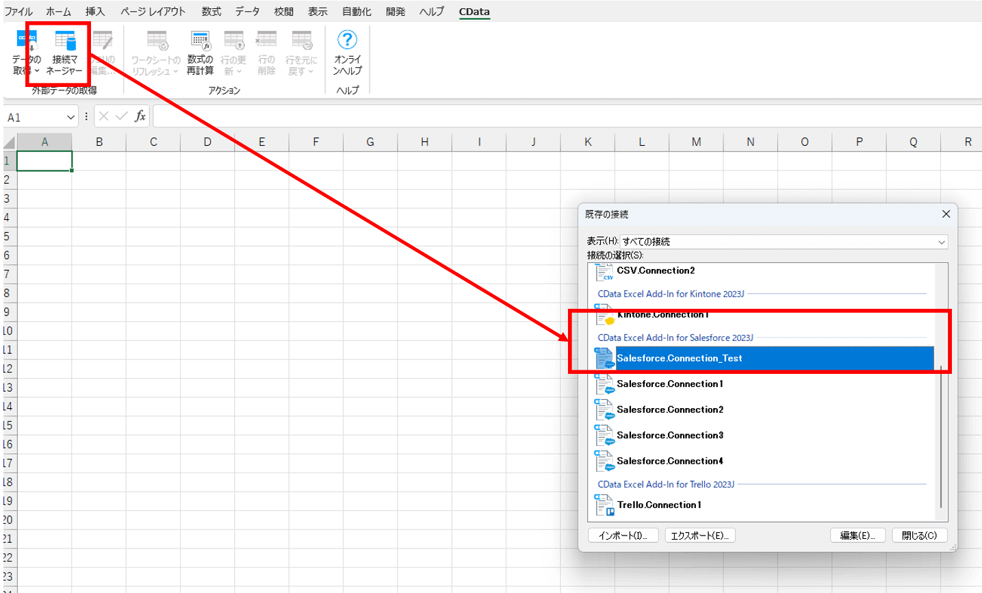This screenshot has height=593, width=982.
Task: Switch to the データ ribbon tab
Action: [x=247, y=12]
